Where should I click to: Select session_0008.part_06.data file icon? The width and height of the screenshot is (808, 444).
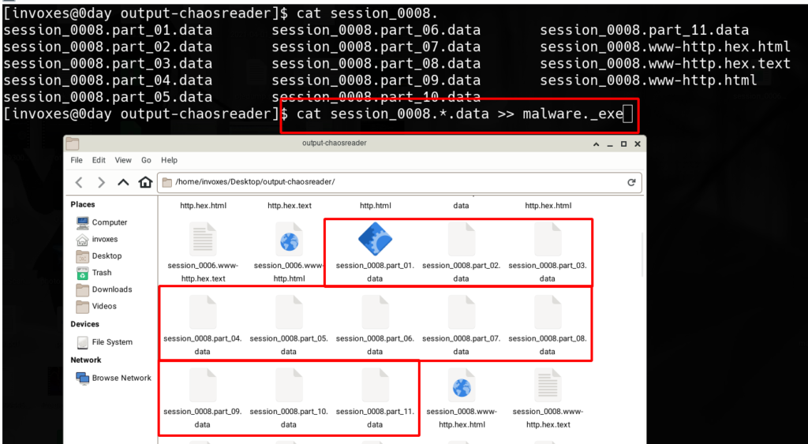[x=375, y=312]
